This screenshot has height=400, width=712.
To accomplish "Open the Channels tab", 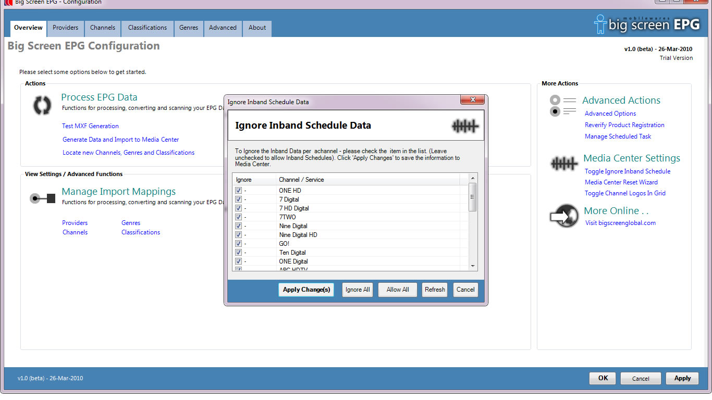I will point(103,28).
